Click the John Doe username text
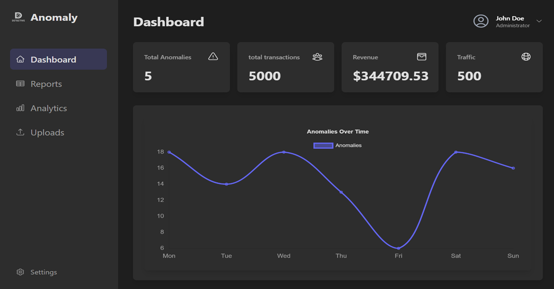Image resolution: width=554 pixels, height=289 pixels. 510,18
